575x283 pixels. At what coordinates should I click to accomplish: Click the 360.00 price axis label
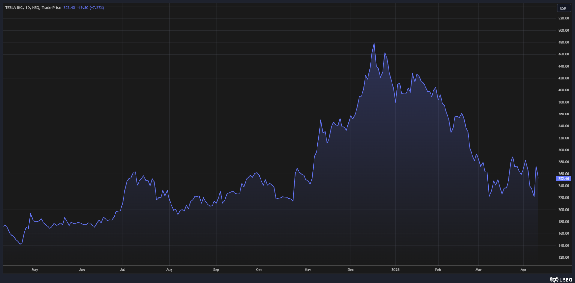tap(564, 114)
